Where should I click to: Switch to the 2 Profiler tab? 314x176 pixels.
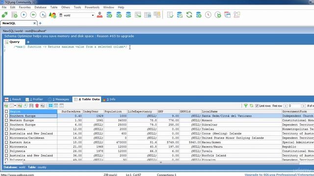click(34, 99)
